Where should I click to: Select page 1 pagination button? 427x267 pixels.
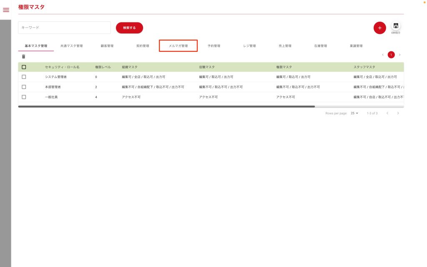pos(391,55)
